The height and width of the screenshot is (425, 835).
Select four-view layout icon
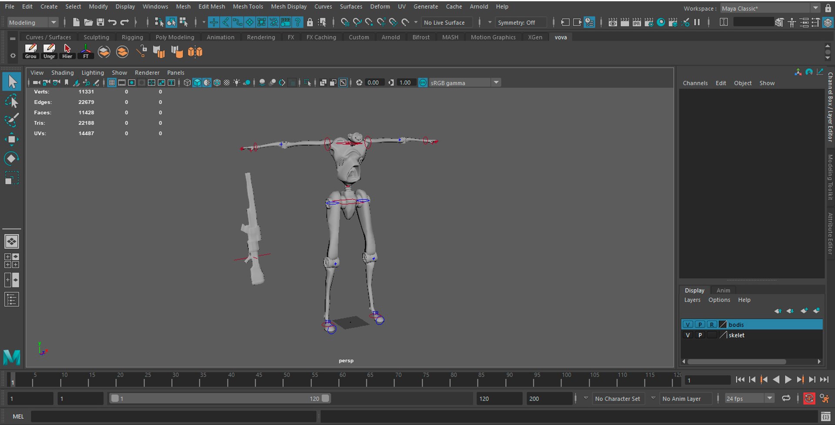coord(12,260)
